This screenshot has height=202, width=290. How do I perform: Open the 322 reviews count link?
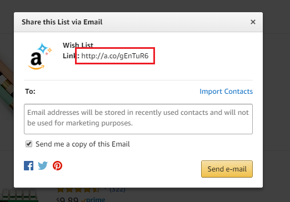(x=117, y=190)
